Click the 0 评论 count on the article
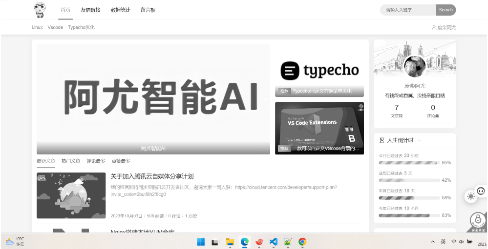488x249 pixels. pyautogui.click(x=174, y=216)
